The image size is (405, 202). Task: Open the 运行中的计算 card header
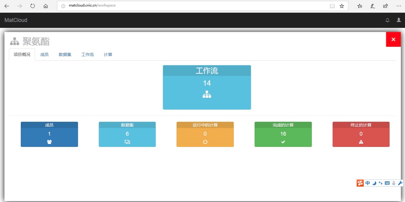pyautogui.click(x=205, y=125)
